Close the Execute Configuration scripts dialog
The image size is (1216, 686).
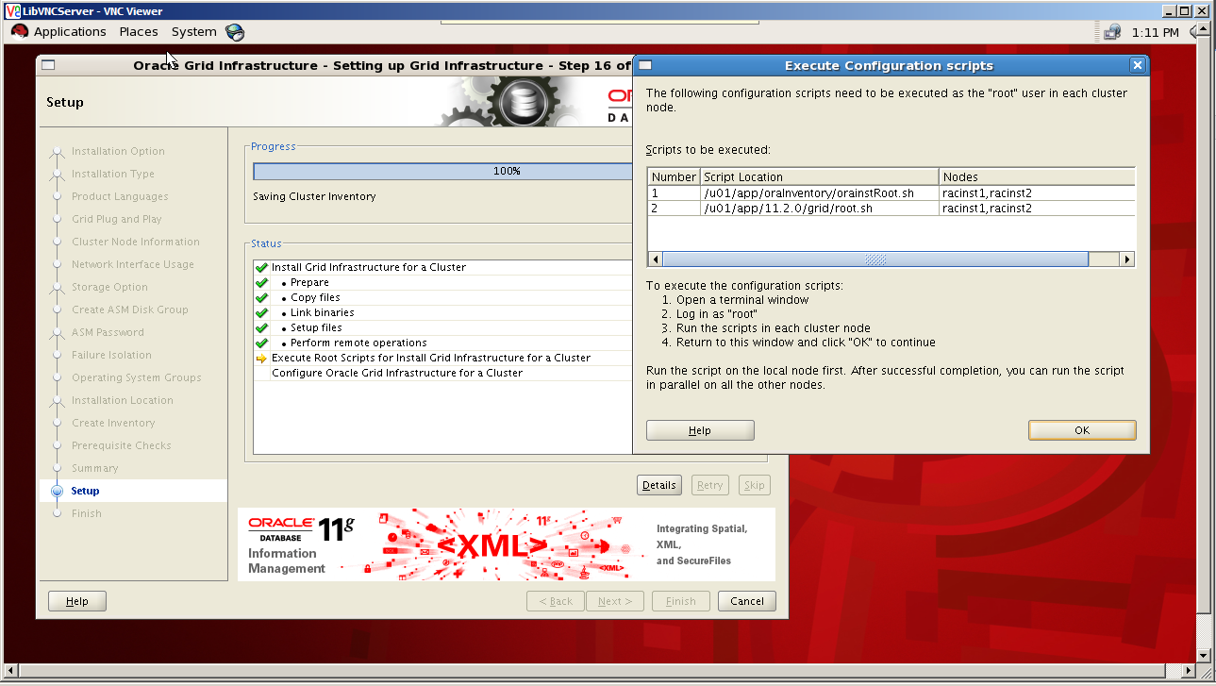(x=1138, y=65)
